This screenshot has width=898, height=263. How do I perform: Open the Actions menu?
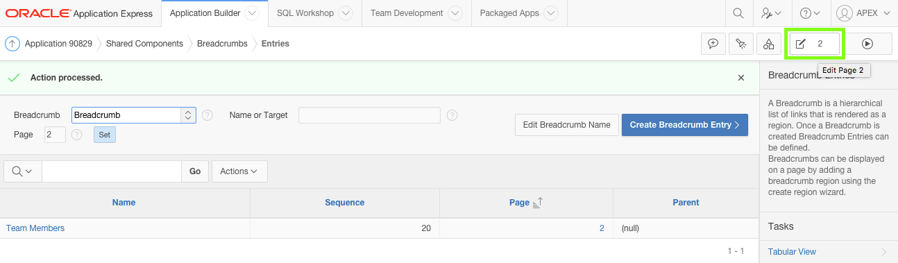coord(239,171)
